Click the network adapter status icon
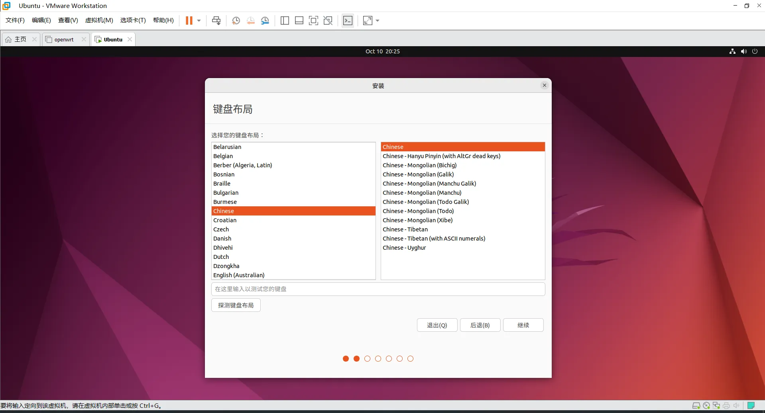 click(716, 405)
